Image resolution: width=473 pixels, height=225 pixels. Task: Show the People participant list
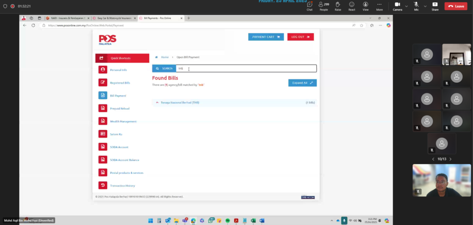click(324, 6)
